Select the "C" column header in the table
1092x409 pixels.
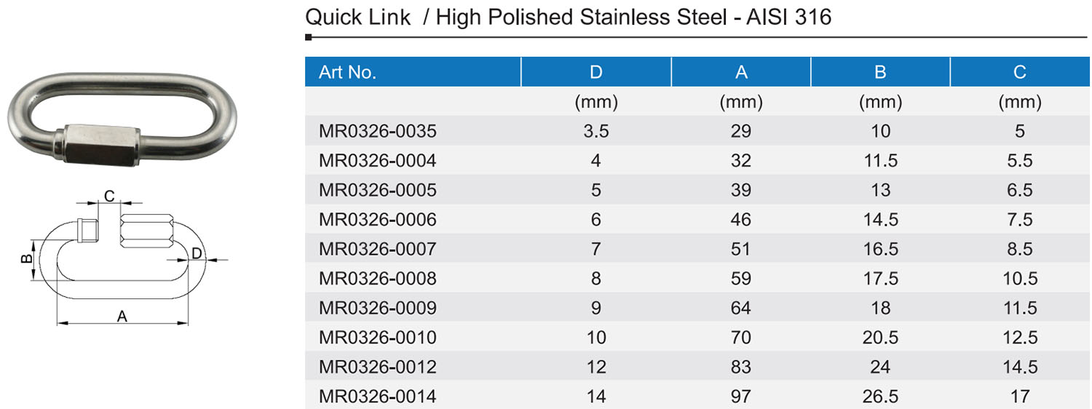tap(1019, 72)
